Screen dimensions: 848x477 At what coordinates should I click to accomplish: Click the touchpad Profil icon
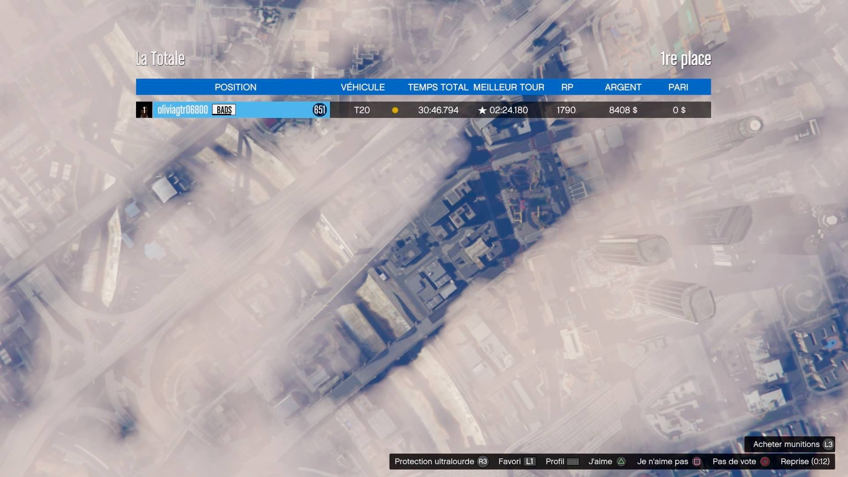pos(573,462)
